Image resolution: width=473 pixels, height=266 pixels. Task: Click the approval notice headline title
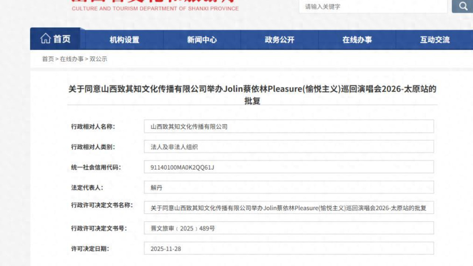pyautogui.click(x=252, y=95)
